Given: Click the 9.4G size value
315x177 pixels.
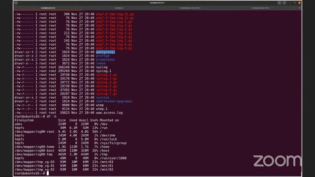Looking at the screenshot, I should (62, 132).
